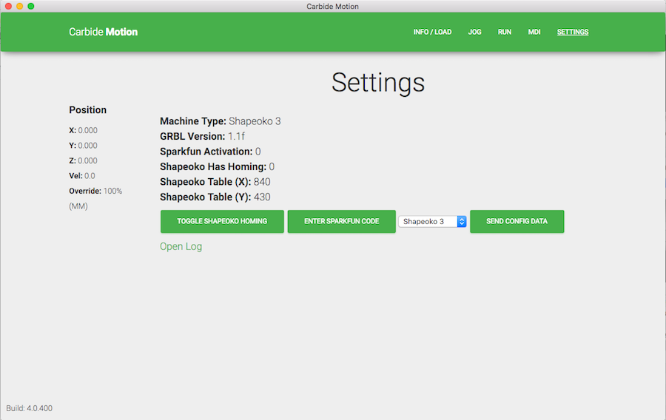Click the Vel: 0.0 readout

(82, 176)
